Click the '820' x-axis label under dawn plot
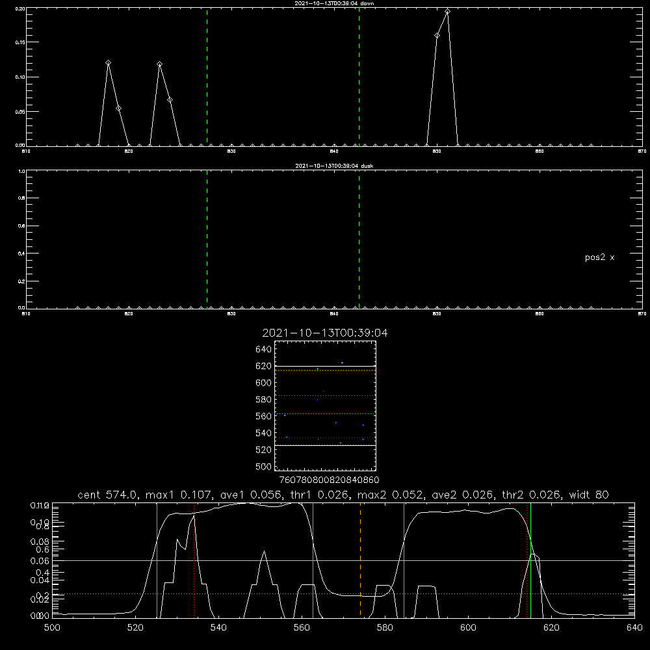 (129, 151)
